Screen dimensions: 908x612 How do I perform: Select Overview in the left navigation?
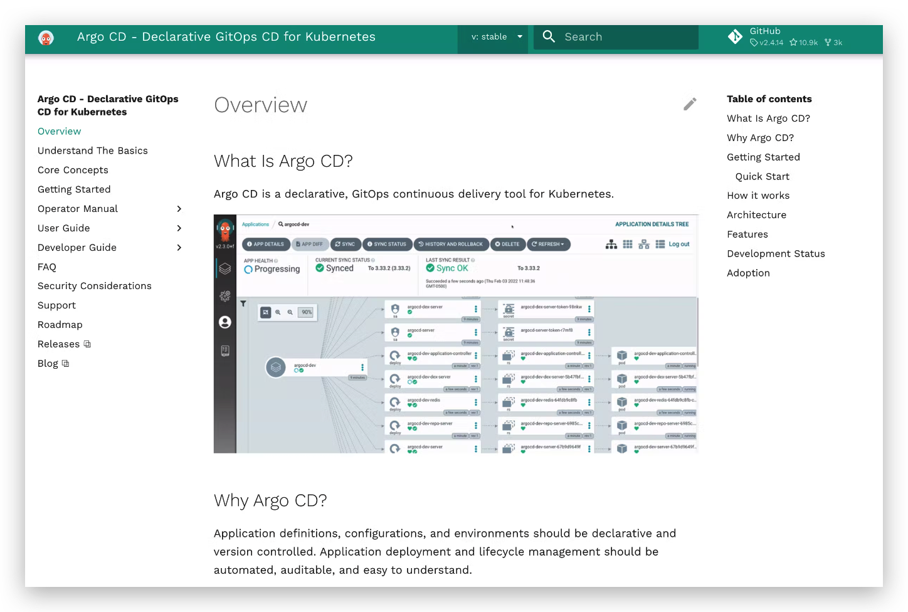59,131
